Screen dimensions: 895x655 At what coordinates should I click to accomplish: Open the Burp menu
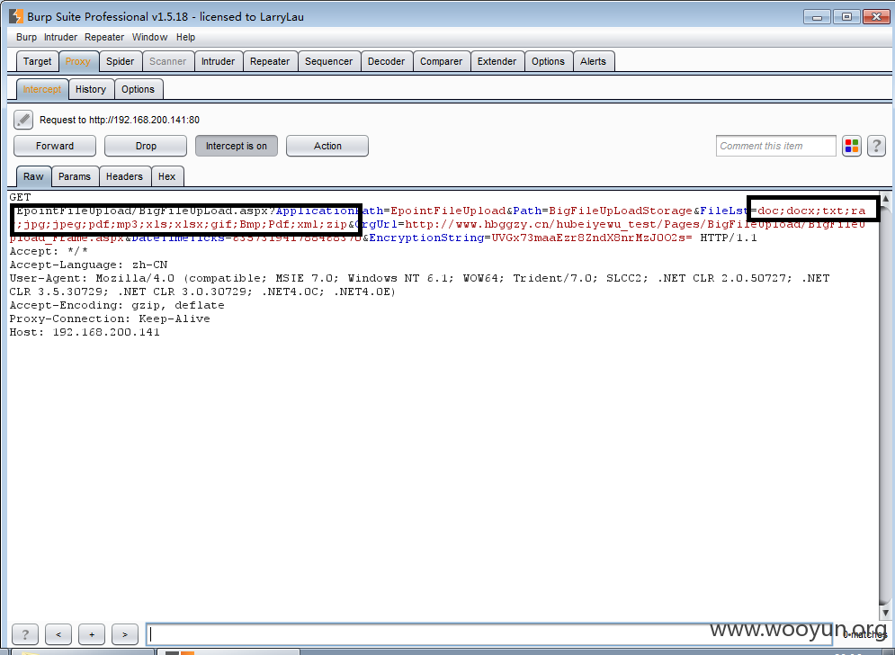pos(26,37)
